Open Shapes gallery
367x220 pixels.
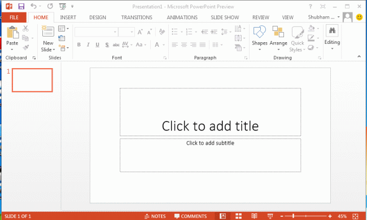tap(260, 38)
